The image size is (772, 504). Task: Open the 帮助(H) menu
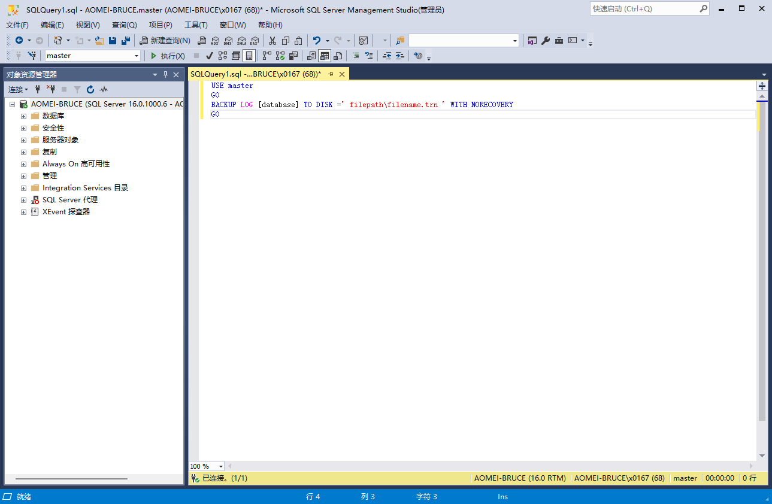tap(270, 25)
